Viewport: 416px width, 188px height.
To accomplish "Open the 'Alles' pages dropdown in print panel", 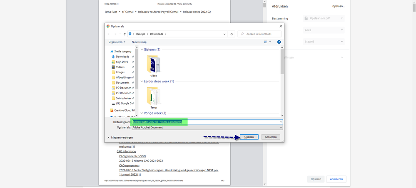I will coord(324,30).
